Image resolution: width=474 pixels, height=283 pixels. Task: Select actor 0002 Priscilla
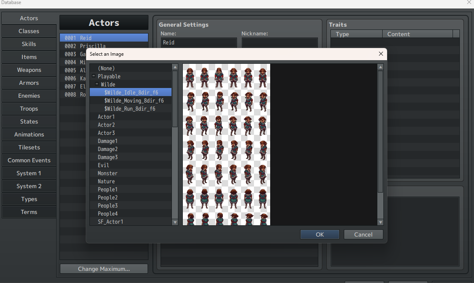point(104,46)
